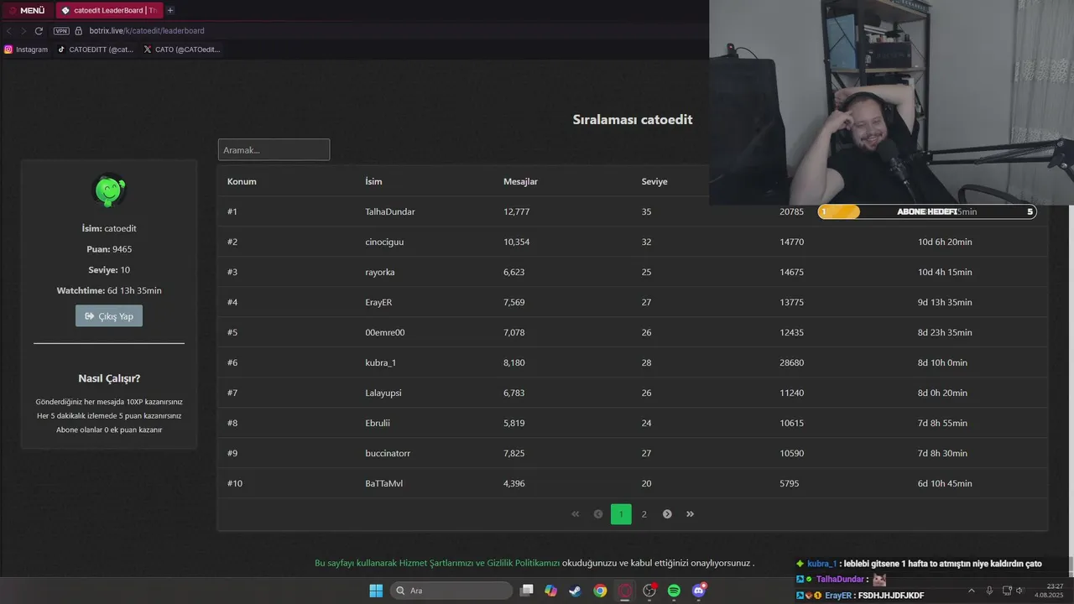Viewport: 1074px width, 604px height.
Task: Click the 28680 points value
Action: coord(791,362)
